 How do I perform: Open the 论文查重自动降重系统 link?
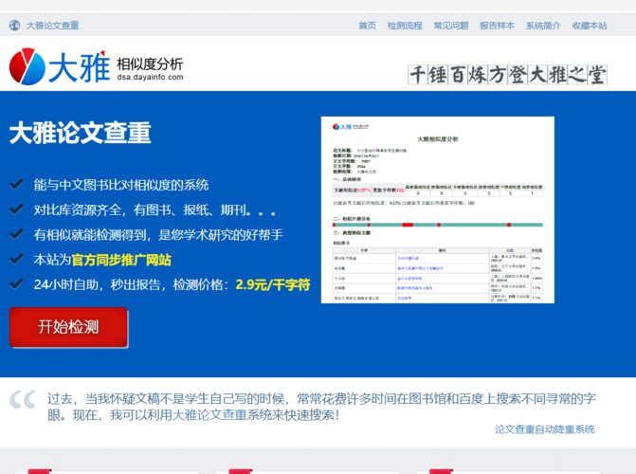(x=545, y=429)
